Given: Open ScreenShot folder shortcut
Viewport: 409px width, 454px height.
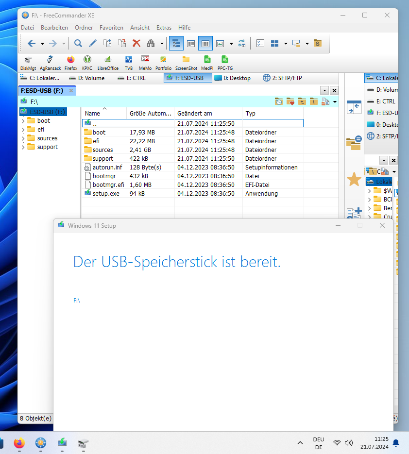Looking at the screenshot, I should click(x=186, y=63).
